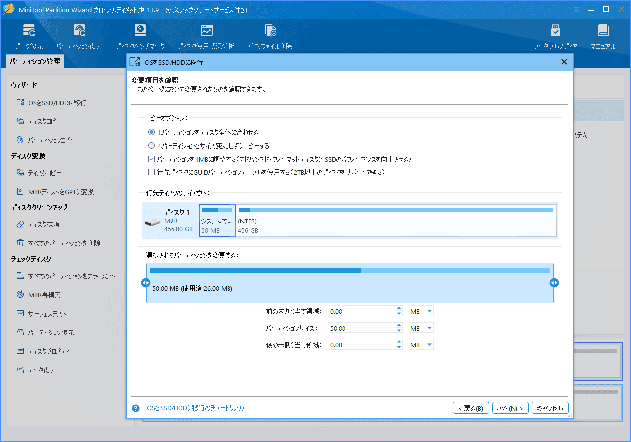Click the help question mark icon in the dialog
The width and height of the screenshot is (631, 442).
(136, 408)
